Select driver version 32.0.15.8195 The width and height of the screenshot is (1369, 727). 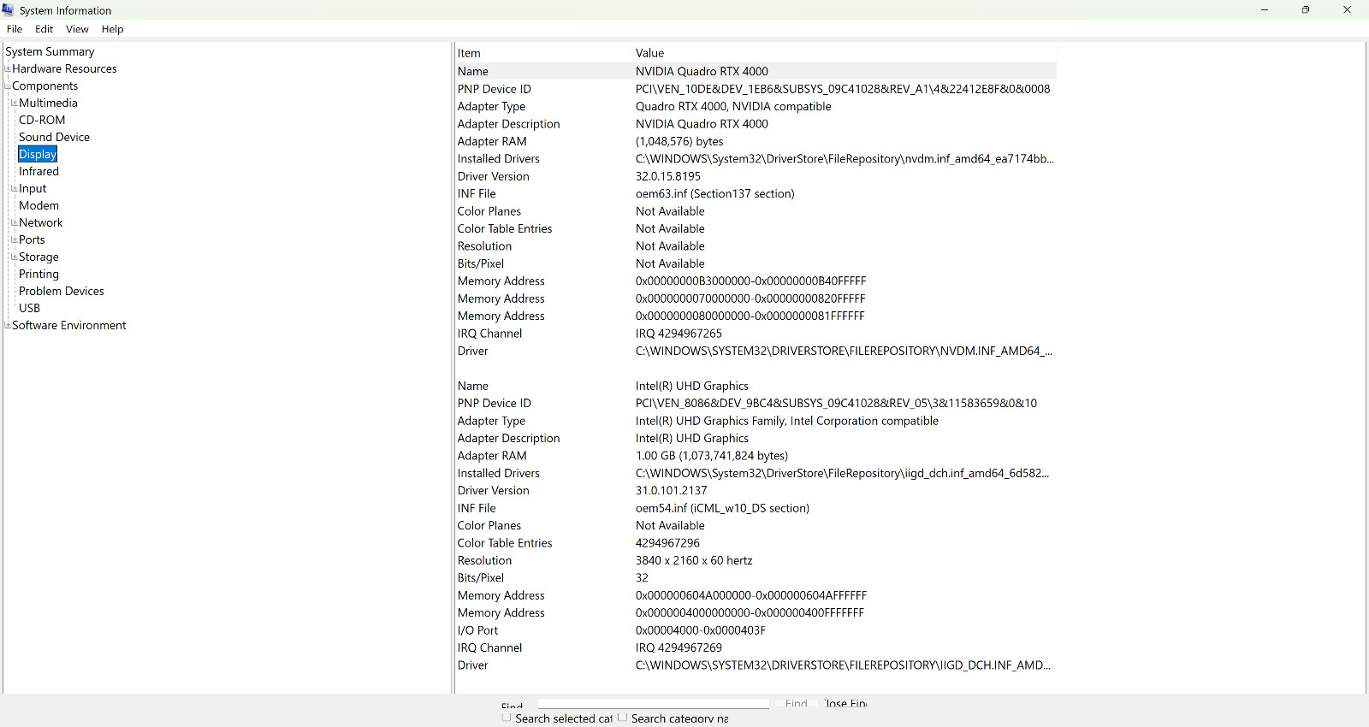pyautogui.click(x=668, y=177)
